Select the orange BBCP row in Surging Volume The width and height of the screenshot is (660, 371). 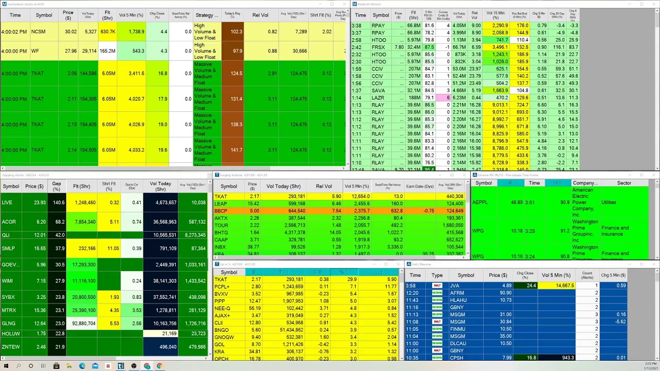pos(339,211)
